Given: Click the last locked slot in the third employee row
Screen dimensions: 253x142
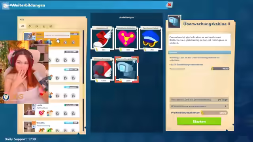Looking at the screenshot, I should tap(73, 78).
